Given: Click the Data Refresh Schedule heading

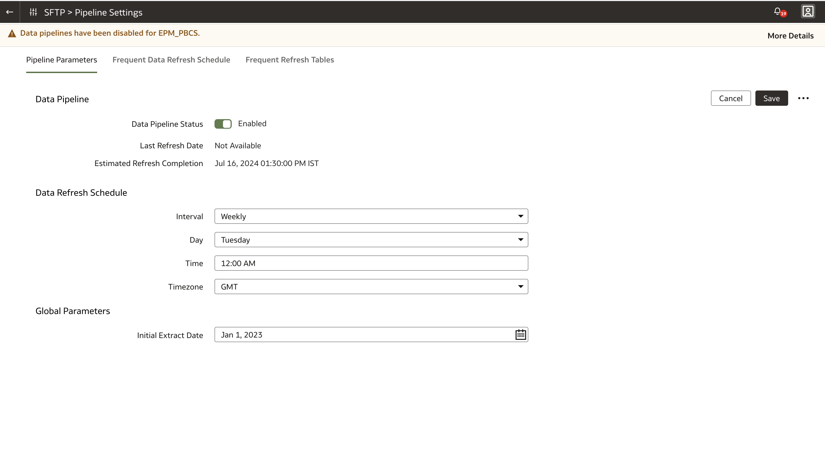Looking at the screenshot, I should click(81, 193).
